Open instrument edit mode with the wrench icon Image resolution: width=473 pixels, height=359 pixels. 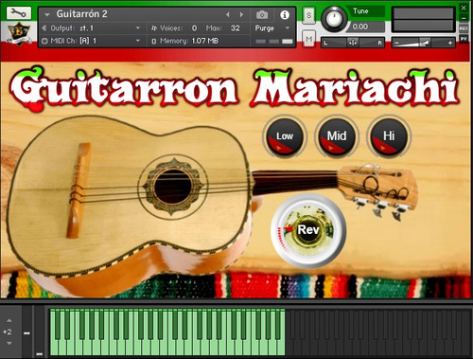coord(19,13)
